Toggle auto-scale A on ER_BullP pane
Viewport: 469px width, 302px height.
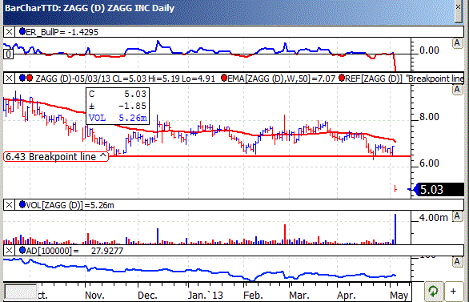[x=457, y=43]
